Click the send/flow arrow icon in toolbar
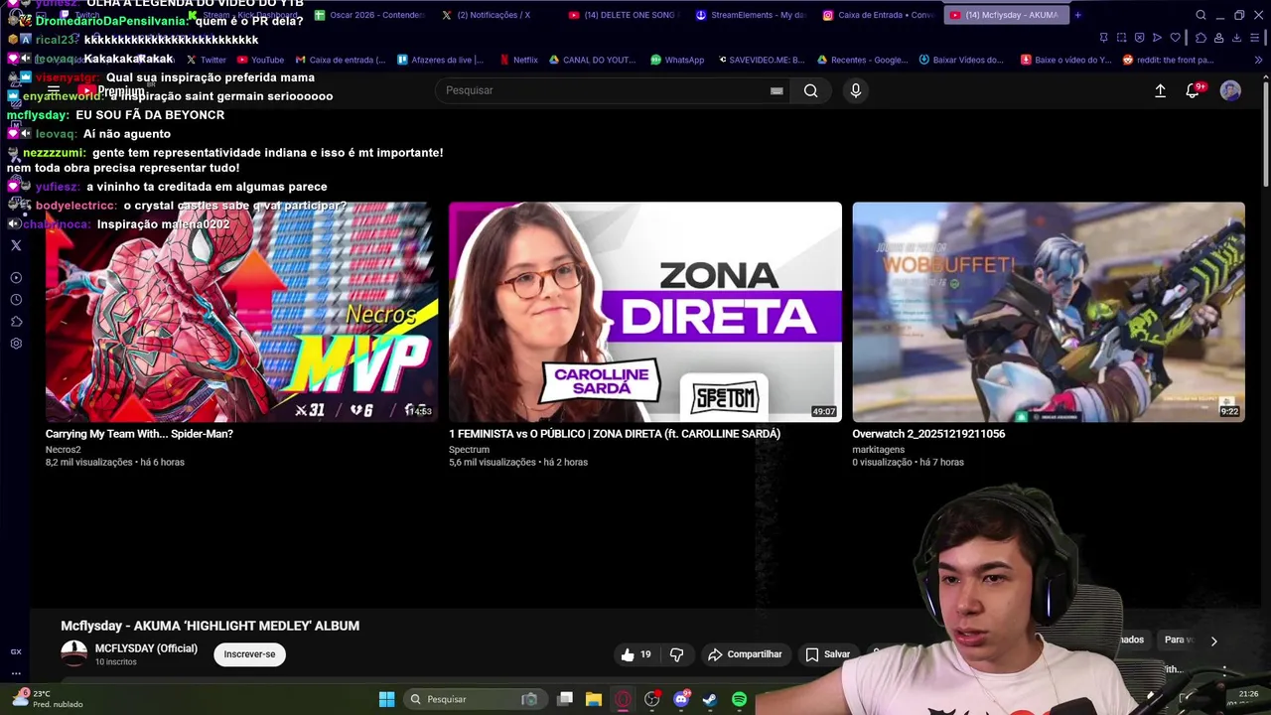 tap(1157, 38)
